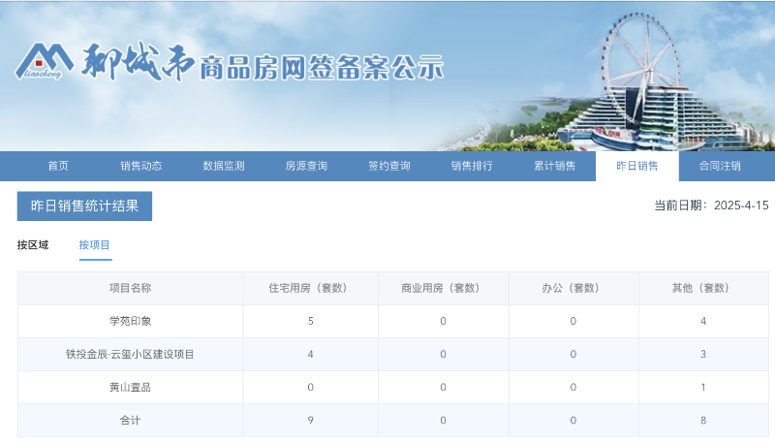Click 合计 other total 8
Image resolution: width=775 pixels, height=443 pixels.
(703, 421)
